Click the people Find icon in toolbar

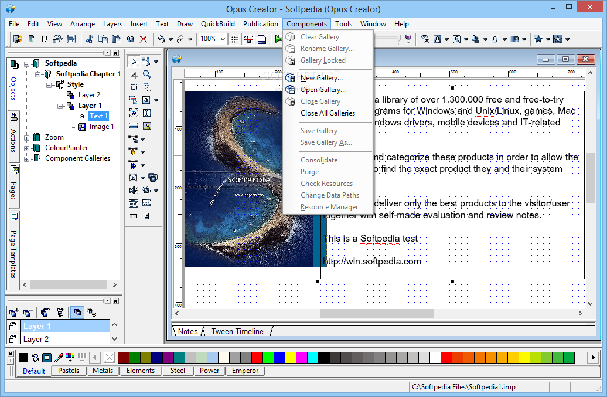(130, 39)
